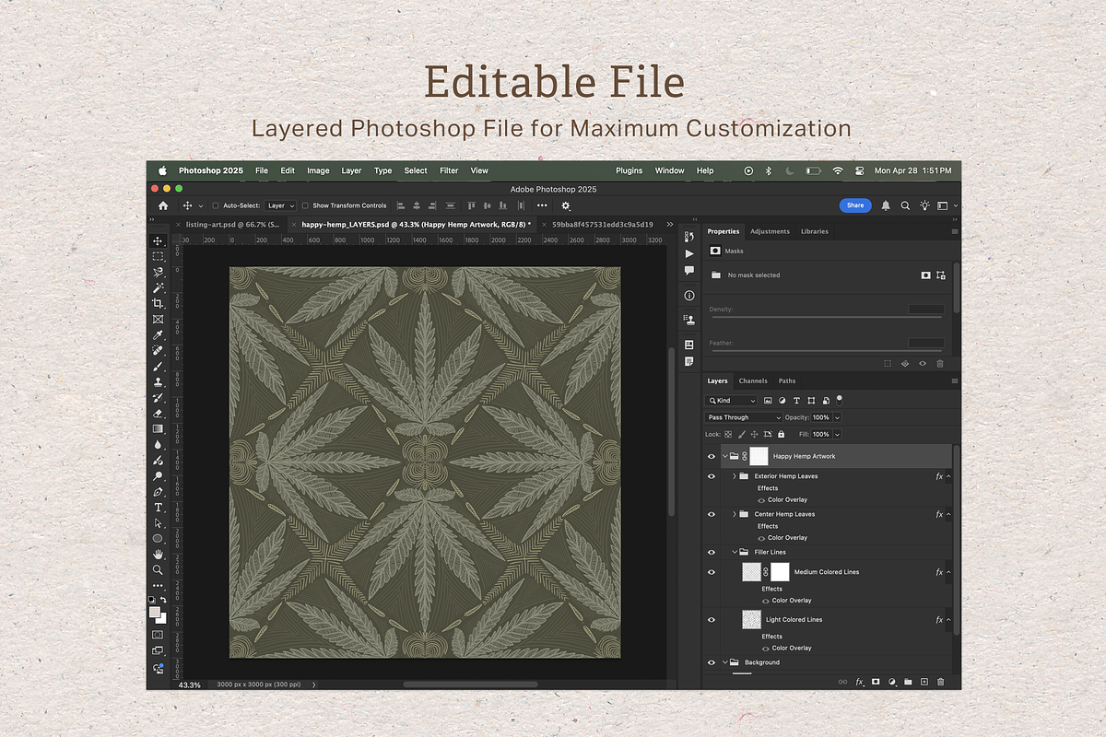This screenshot has width=1106, height=737.
Task: Select the Ellipse shape tool
Action: click(158, 538)
